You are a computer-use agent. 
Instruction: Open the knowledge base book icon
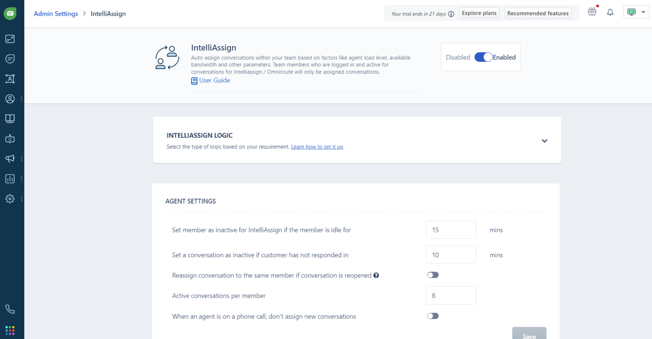pyautogui.click(x=10, y=118)
